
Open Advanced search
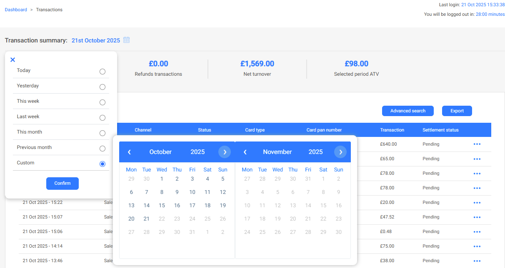click(x=407, y=111)
